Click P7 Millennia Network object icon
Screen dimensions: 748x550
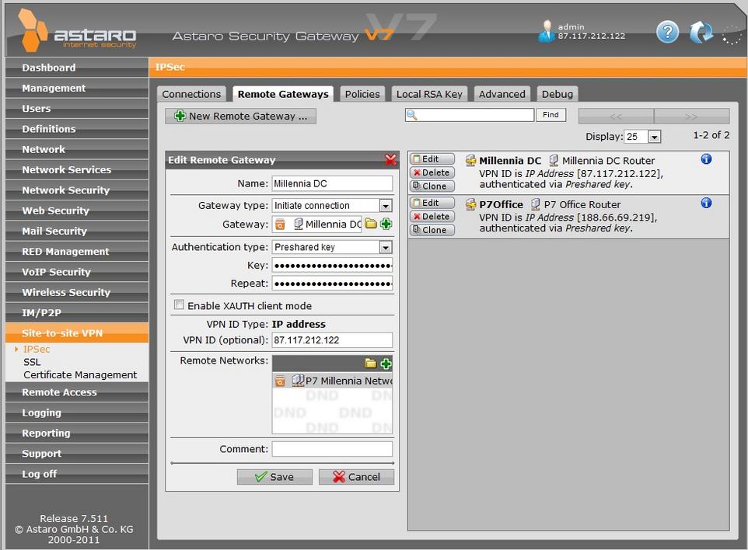(298, 381)
